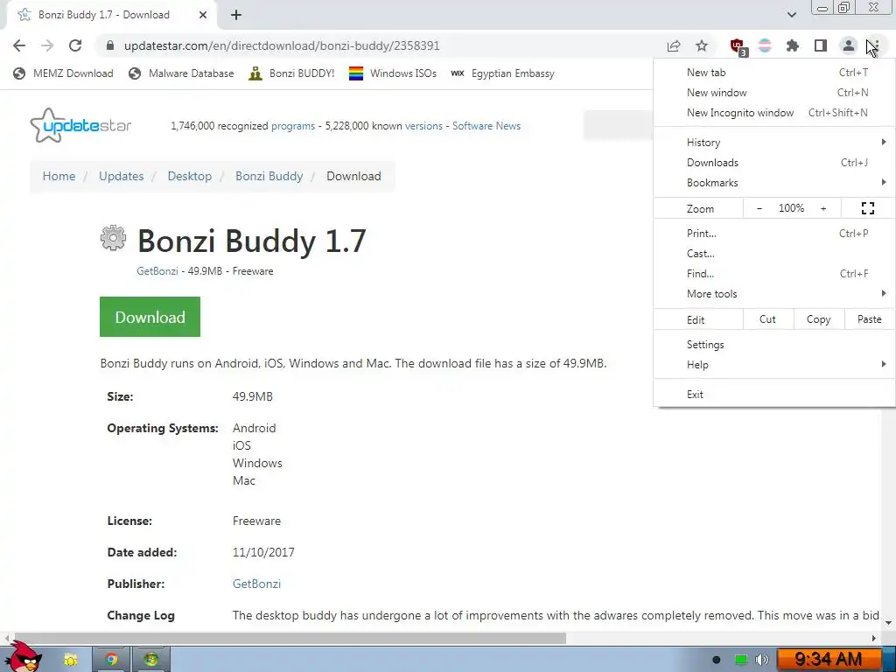Viewport: 896px width, 672px height.
Task: Share this page via the share icon
Action: [x=674, y=45]
